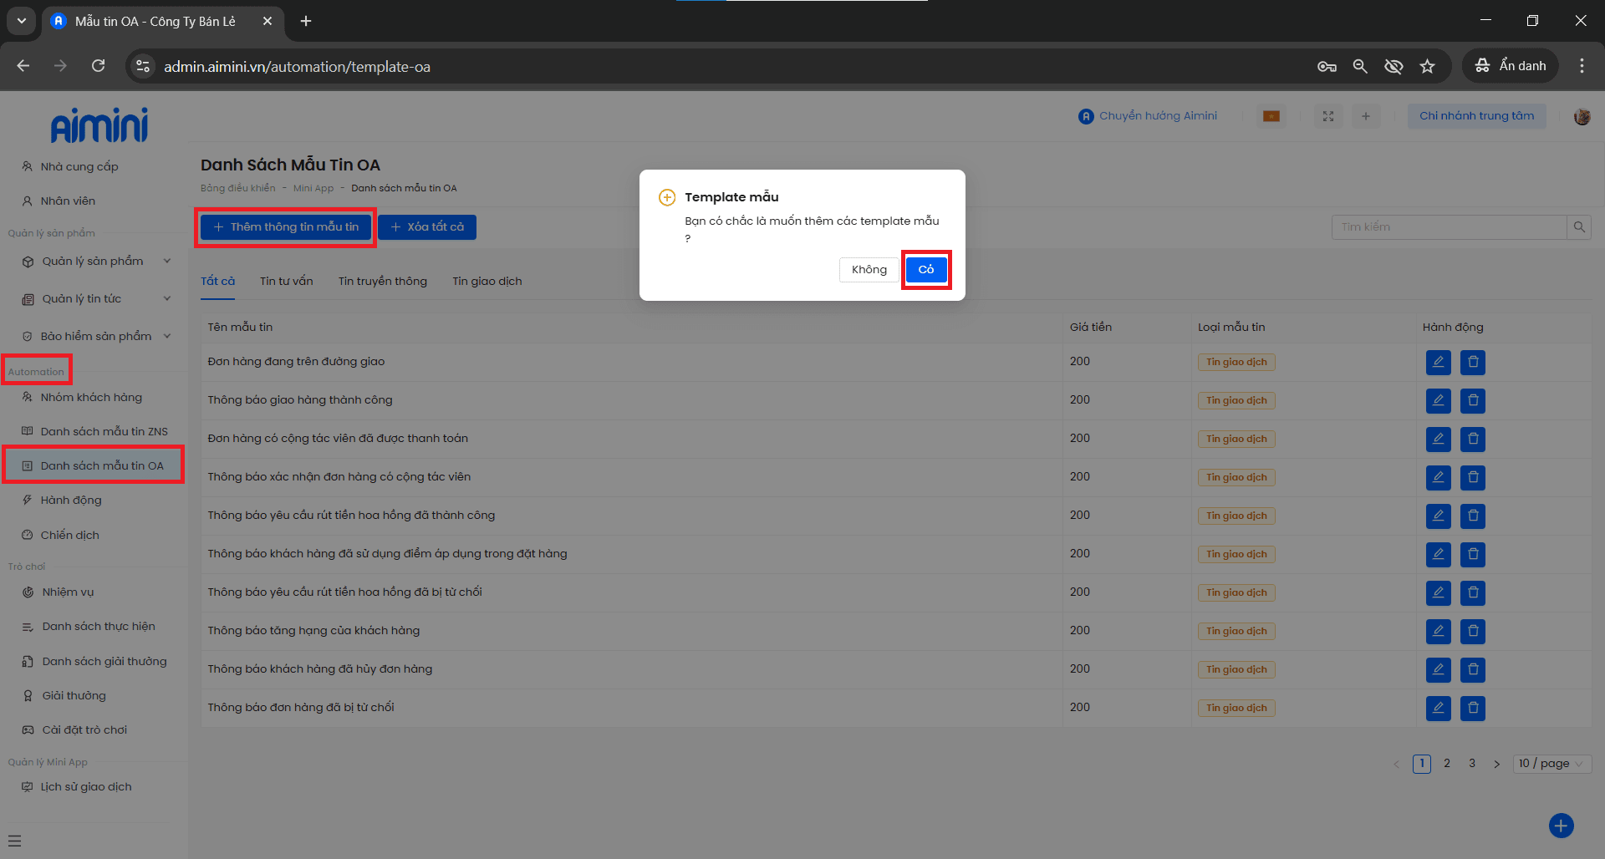Click the hamburger menu icon at sidebar bottom
Screen dimensions: 1605x859
[14, 841]
